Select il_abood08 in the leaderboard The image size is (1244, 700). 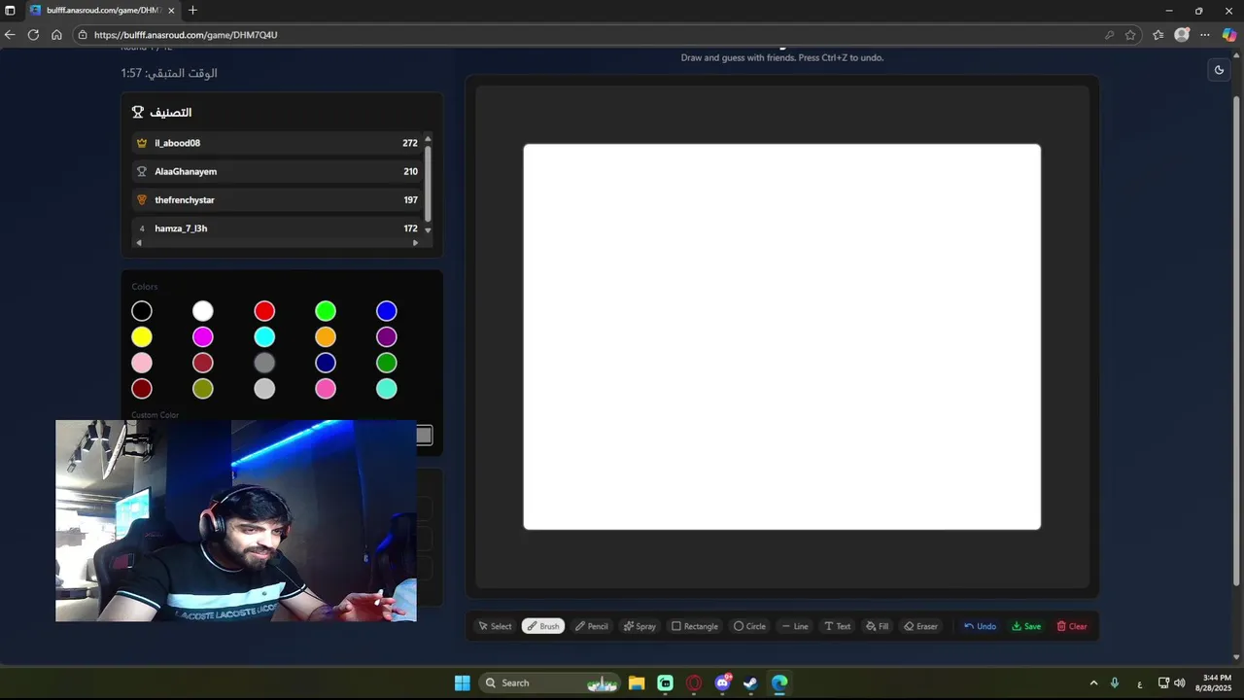click(277, 143)
